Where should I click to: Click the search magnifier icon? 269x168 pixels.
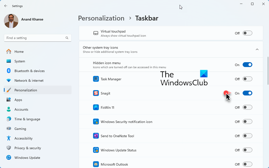67,38
